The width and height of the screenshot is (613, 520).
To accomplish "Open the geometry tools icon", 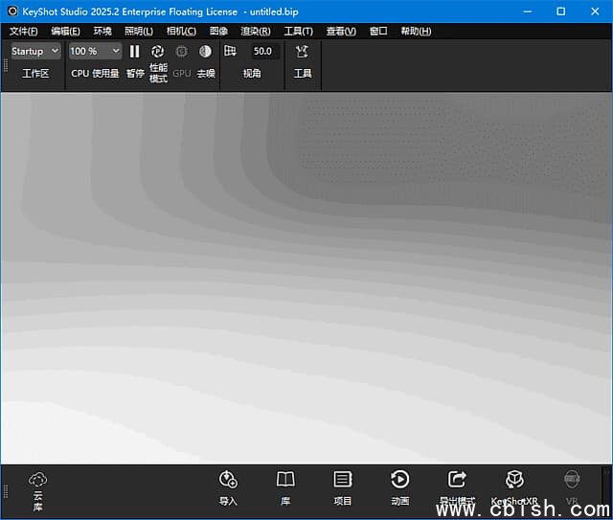I will pyautogui.click(x=303, y=51).
